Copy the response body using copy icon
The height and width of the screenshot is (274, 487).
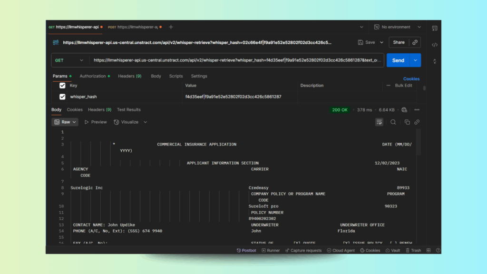point(407,122)
